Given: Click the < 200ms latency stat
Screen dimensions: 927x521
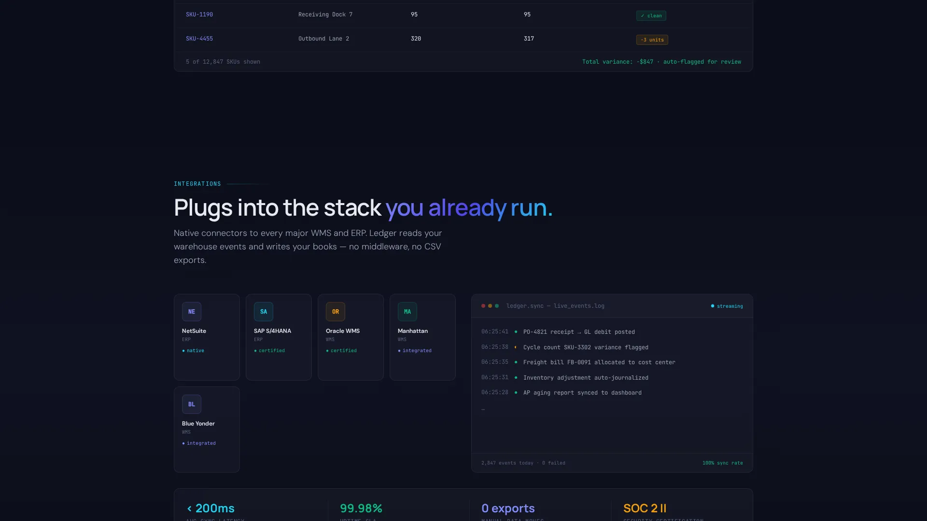Looking at the screenshot, I should (211, 508).
